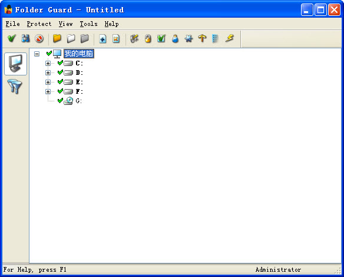Viewport: 344px width, 277px height.
Task: Open the Help menu
Action: pyautogui.click(x=112, y=24)
